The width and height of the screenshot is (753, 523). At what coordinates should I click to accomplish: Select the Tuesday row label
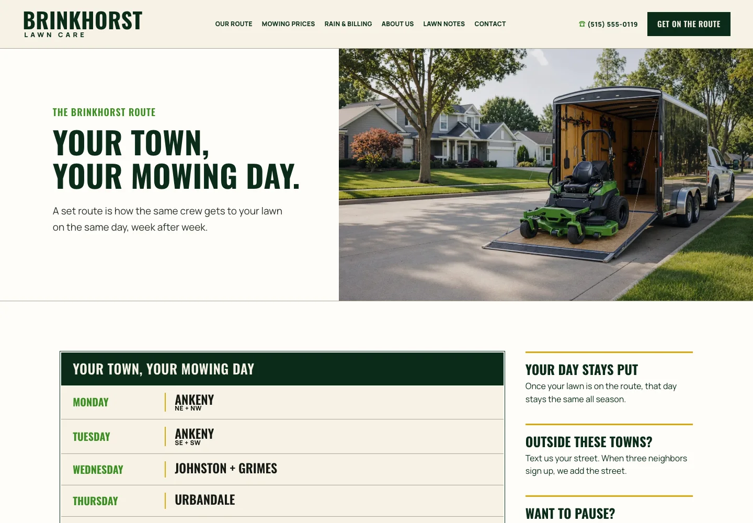point(92,437)
